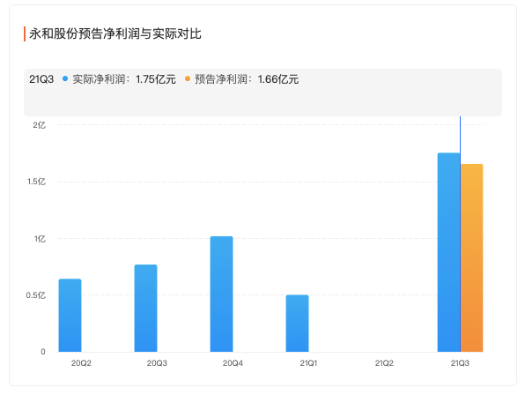Screen dimensions: 525x395
Task: Click the 实际净利润 legend label
Action: pyautogui.click(x=102, y=79)
